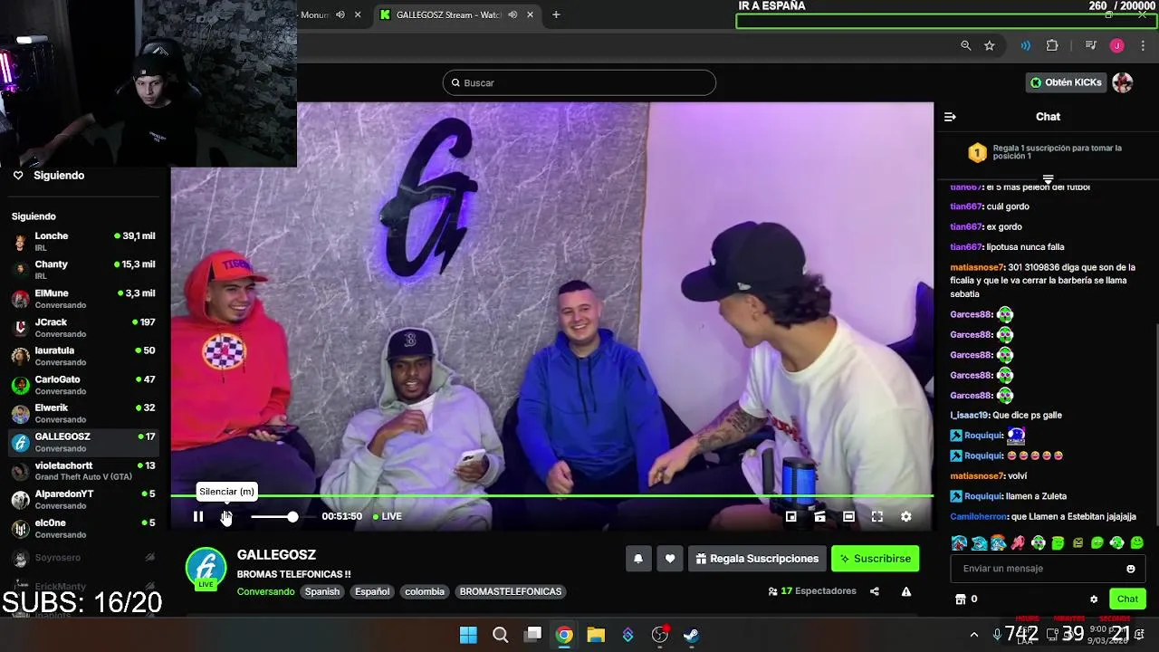Click Camiloherron username in chat

979,516
